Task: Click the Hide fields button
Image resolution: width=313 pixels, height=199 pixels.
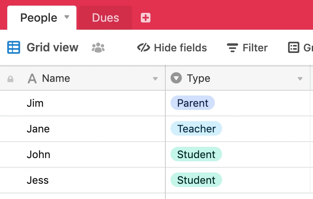Action: (172, 48)
